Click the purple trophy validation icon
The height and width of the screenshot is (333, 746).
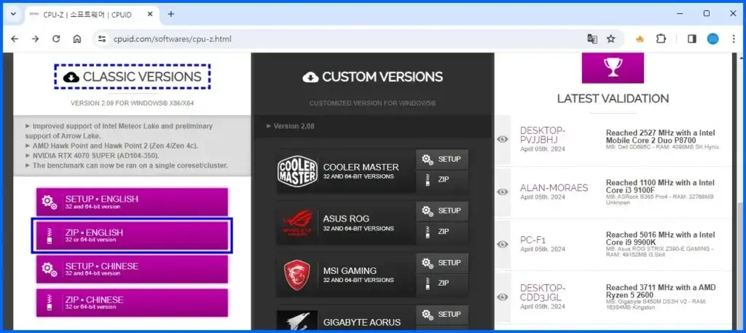[613, 68]
